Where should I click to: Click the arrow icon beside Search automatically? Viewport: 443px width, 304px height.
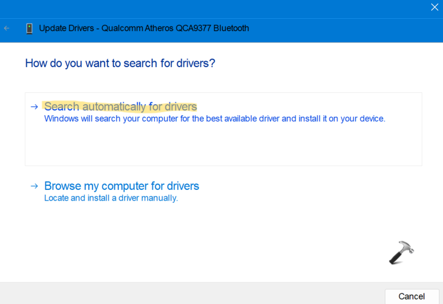34,106
